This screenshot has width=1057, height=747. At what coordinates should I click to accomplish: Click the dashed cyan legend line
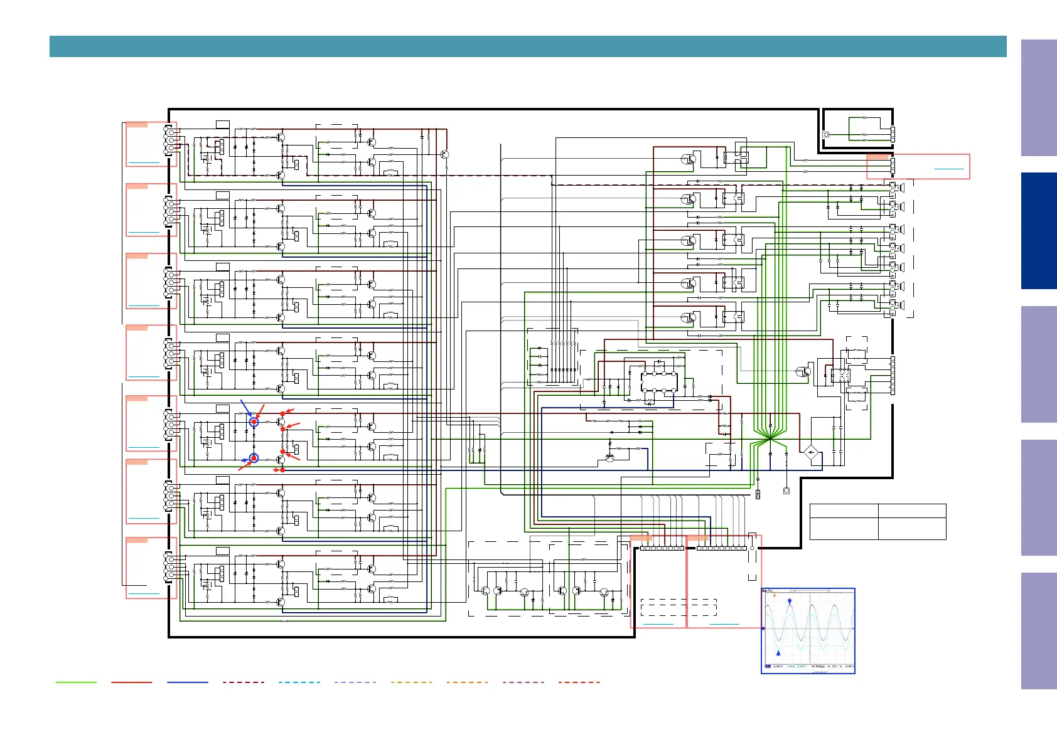tap(299, 682)
